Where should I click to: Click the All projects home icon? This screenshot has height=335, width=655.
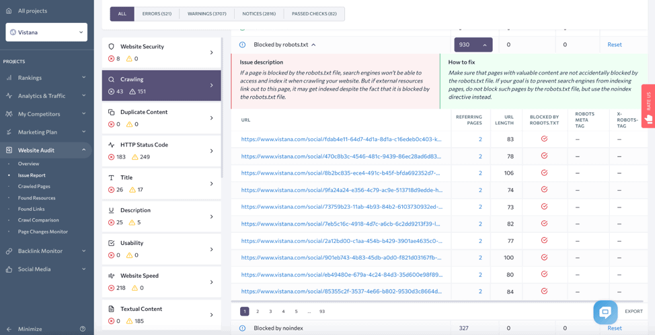(9, 11)
